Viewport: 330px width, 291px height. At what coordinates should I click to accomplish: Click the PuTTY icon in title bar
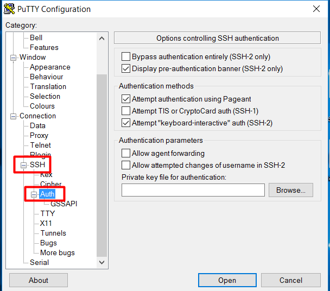[x=9, y=9]
